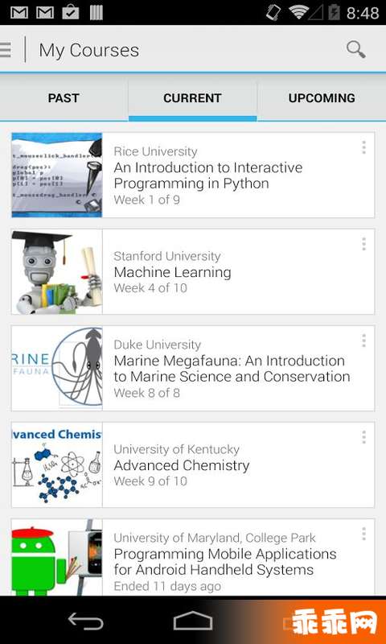Viewport: 386px width, 644px height.
Task: Open overflow menu for Android course
Action: pos(363,534)
